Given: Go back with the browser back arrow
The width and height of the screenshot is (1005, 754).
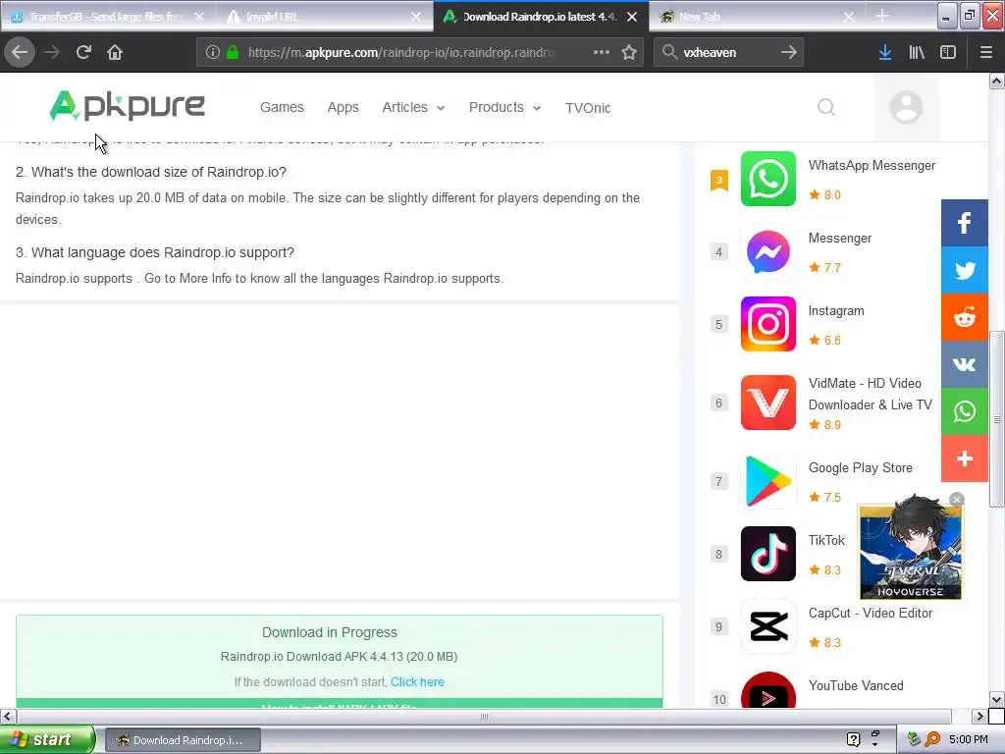Looking at the screenshot, I should click(20, 52).
